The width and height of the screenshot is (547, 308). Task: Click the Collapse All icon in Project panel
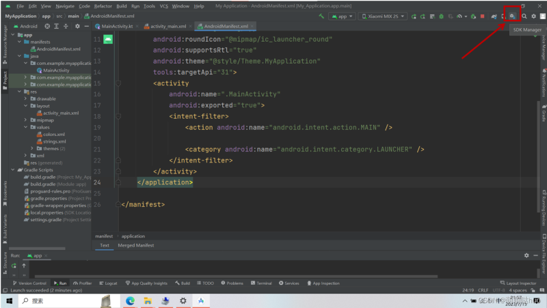(x=66, y=26)
